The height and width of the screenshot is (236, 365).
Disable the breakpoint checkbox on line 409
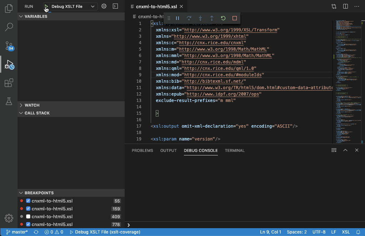click(28, 216)
